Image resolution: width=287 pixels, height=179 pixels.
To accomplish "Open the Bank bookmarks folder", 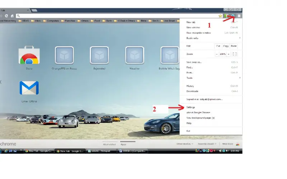I will click(x=107, y=21).
